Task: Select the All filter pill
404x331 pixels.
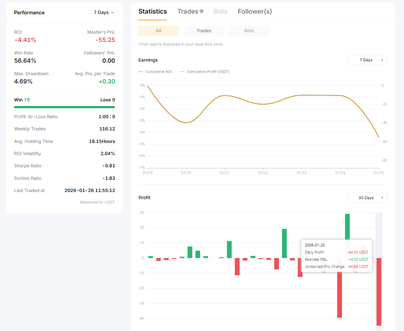Action: point(158,31)
